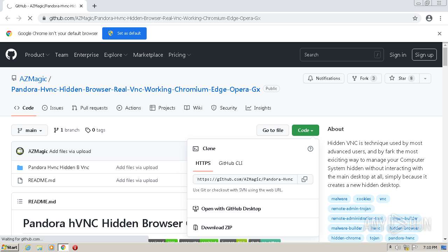Click the stop loading page button
448x252 pixels.
coord(30,18)
